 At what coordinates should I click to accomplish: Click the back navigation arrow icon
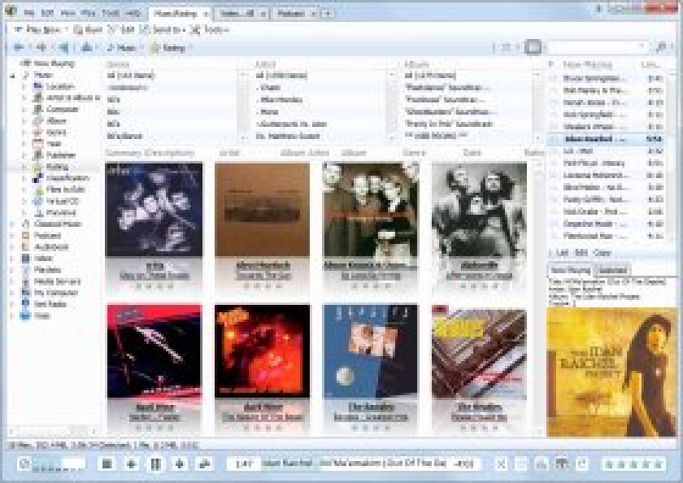[18, 47]
